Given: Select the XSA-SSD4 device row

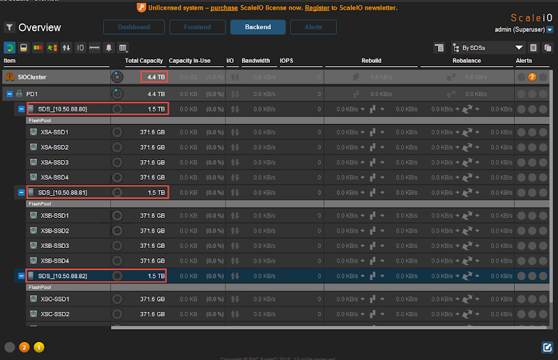Looking at the screenshot, I should coord(287,178).
